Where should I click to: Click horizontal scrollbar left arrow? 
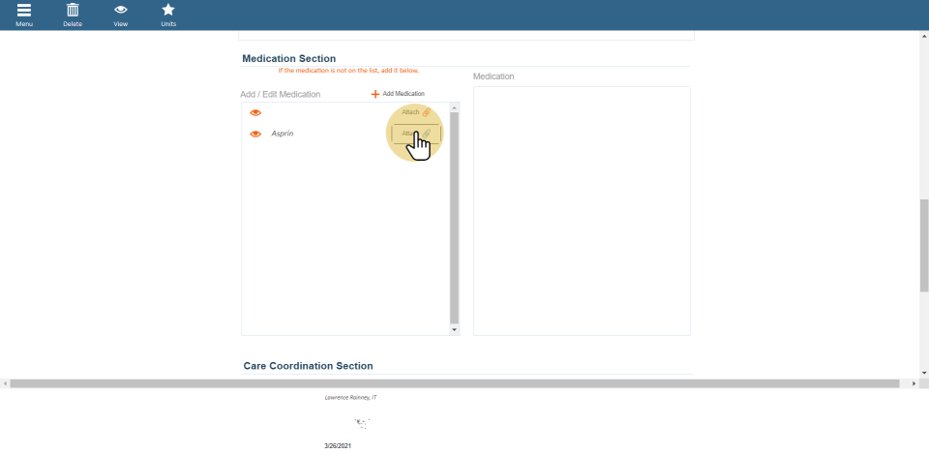pos(5,383)
